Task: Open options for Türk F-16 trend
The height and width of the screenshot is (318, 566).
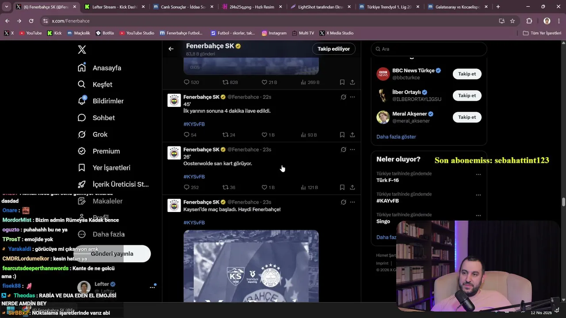Action: (x=478, y=174)
